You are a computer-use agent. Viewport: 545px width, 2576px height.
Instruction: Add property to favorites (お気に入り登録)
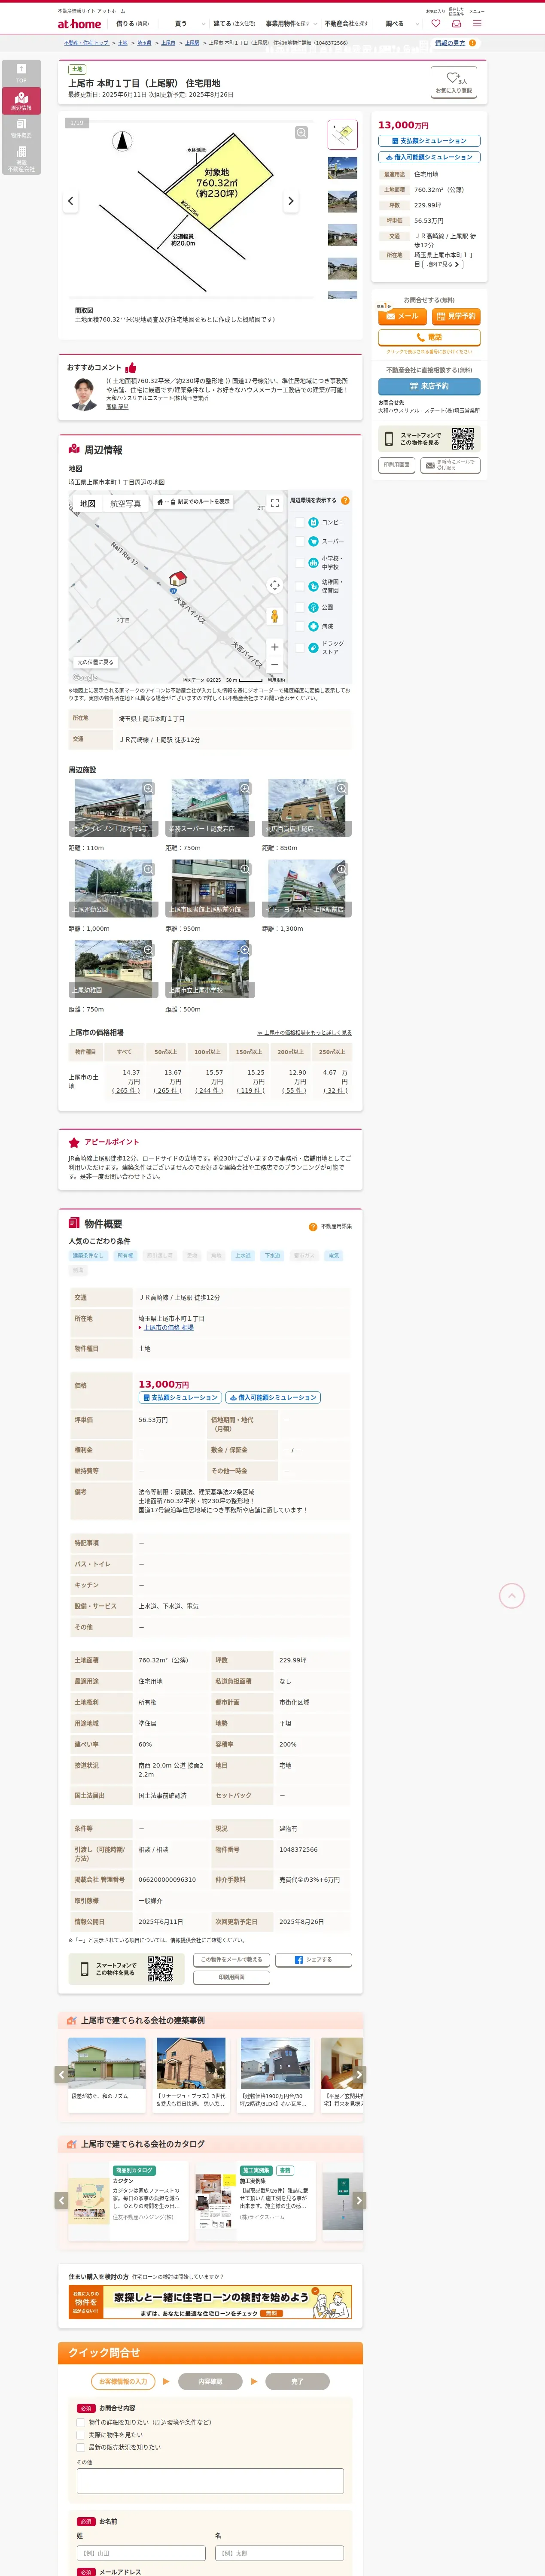pyautogui.click(x=454, y=82)
